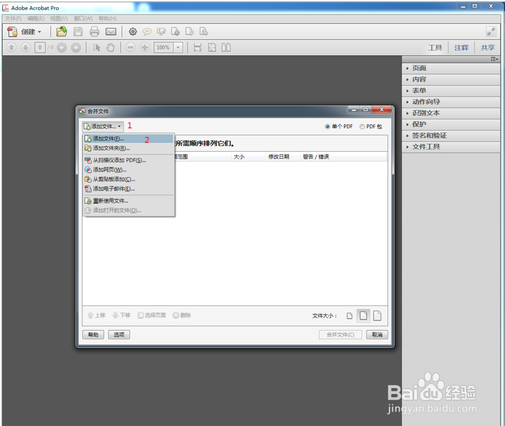
Task: Click the Print icon in toolbar
Action: point(94,31)
